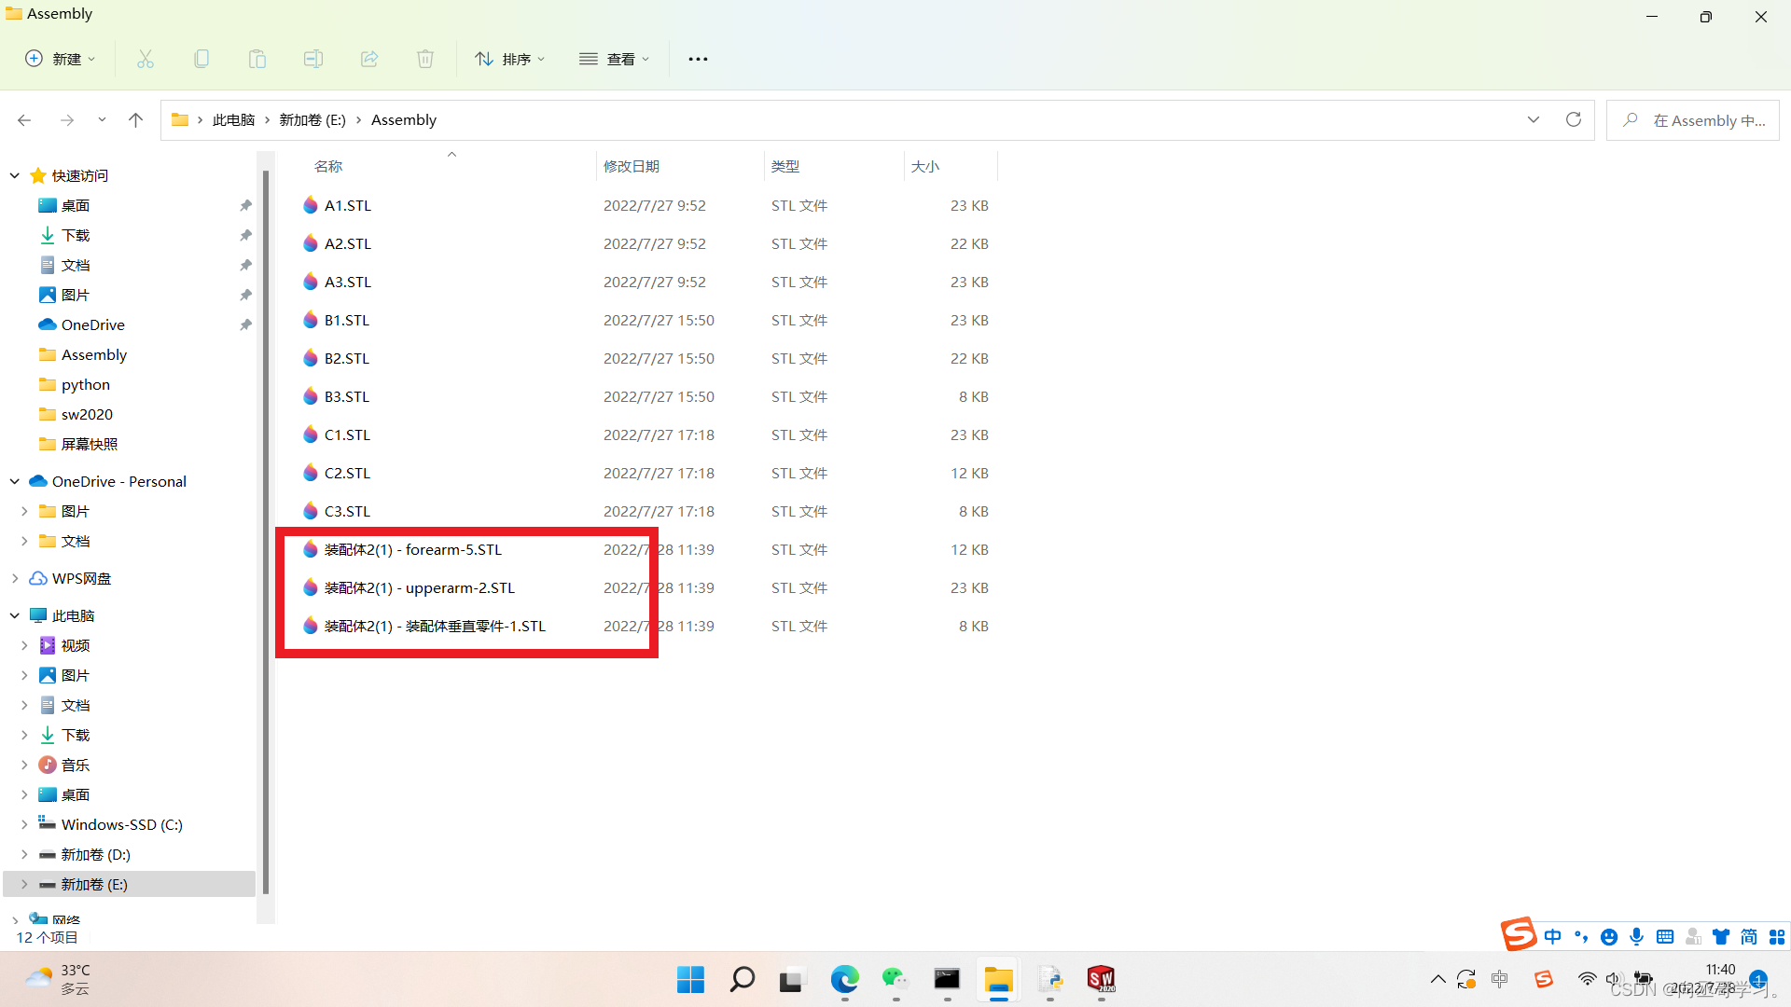
Task: Click the Delete trash can icon
Action: point(425,59)
